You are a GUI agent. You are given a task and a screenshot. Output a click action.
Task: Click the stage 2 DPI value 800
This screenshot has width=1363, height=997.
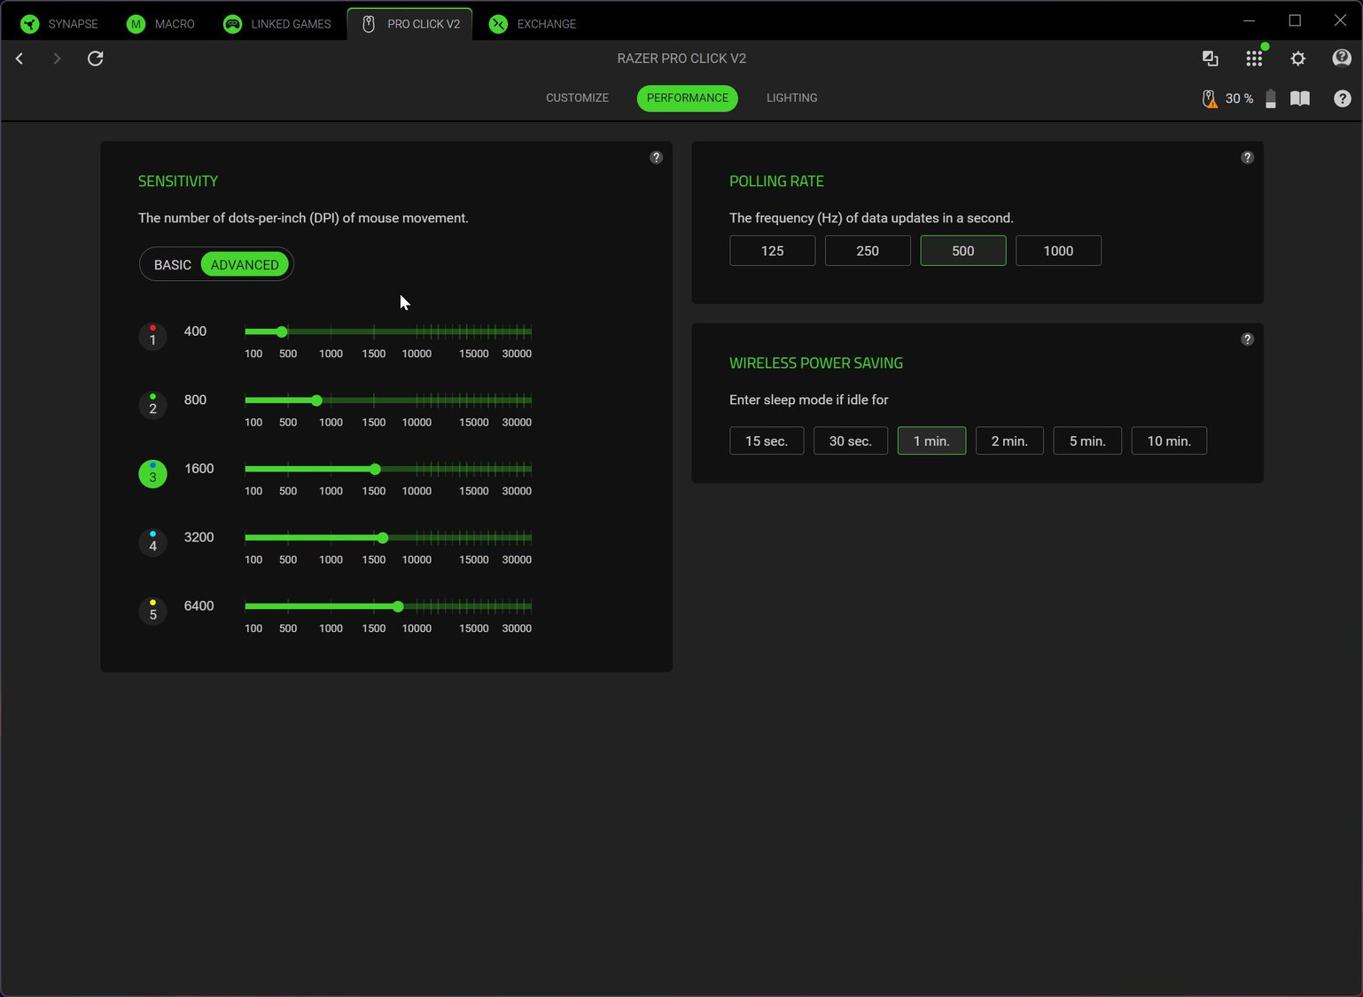(x=195, y=401)
